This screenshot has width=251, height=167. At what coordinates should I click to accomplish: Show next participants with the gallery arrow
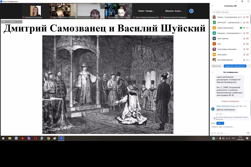tap(191, 11)
